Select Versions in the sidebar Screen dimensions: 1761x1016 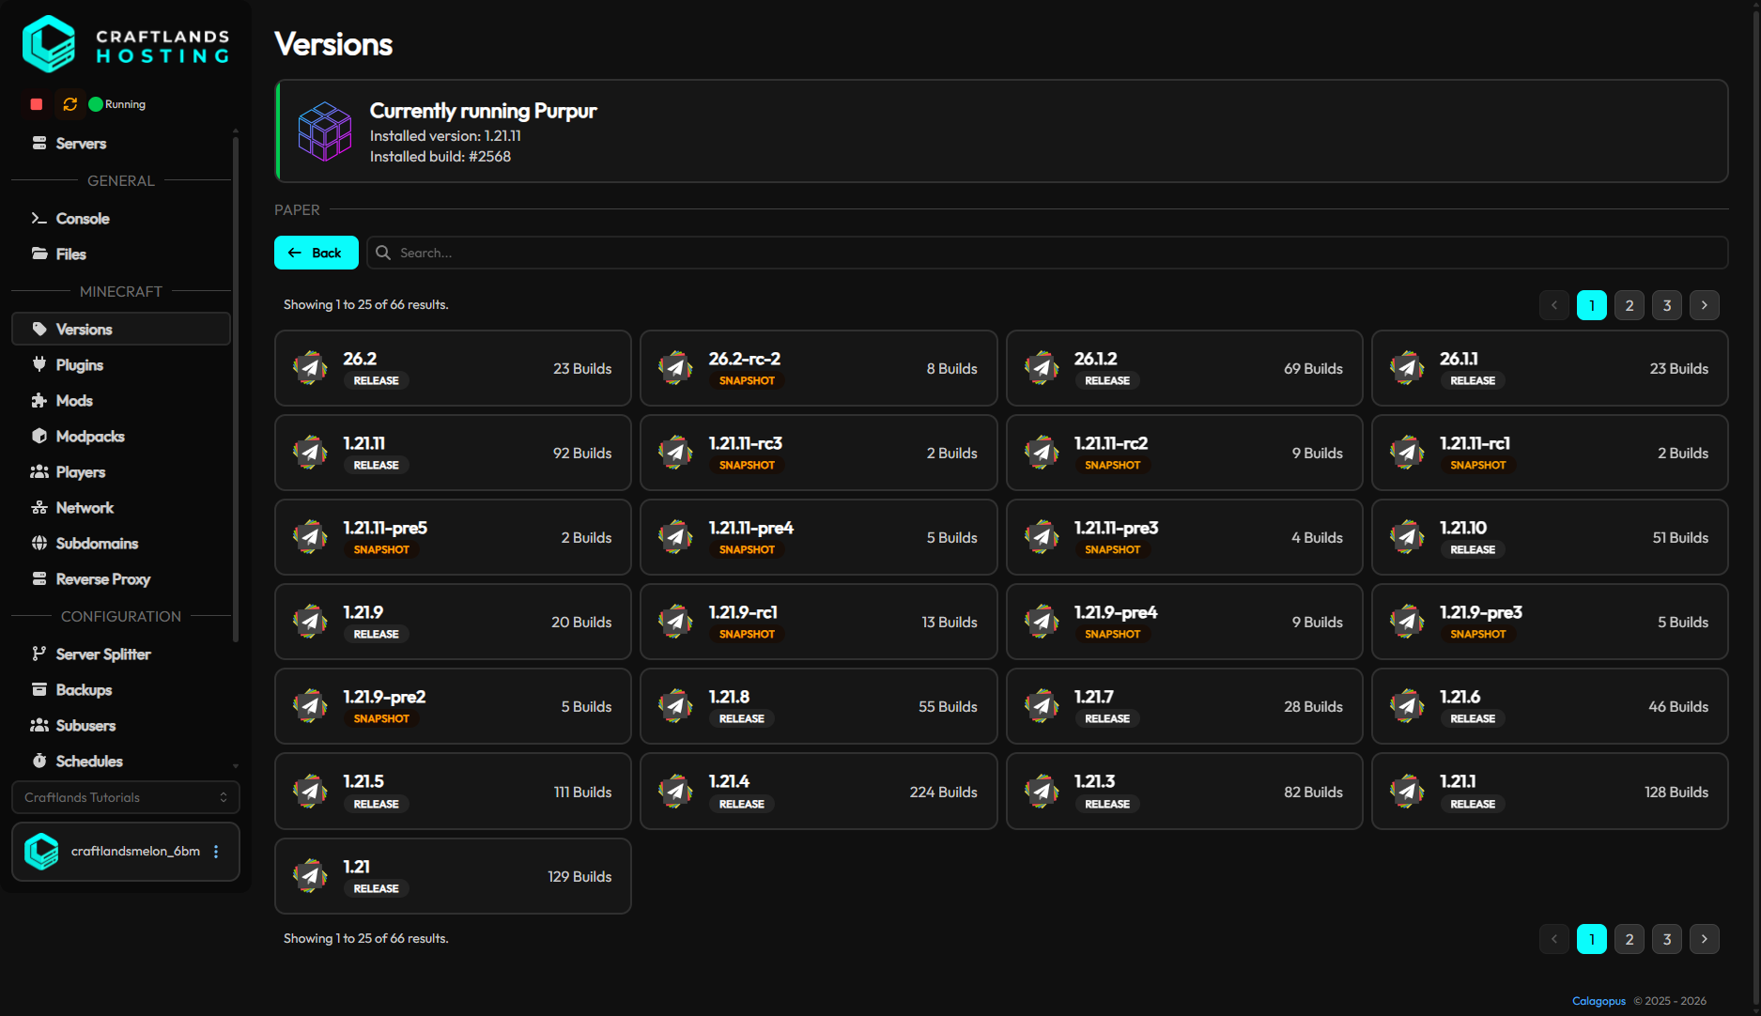click(x=121, y=330)
